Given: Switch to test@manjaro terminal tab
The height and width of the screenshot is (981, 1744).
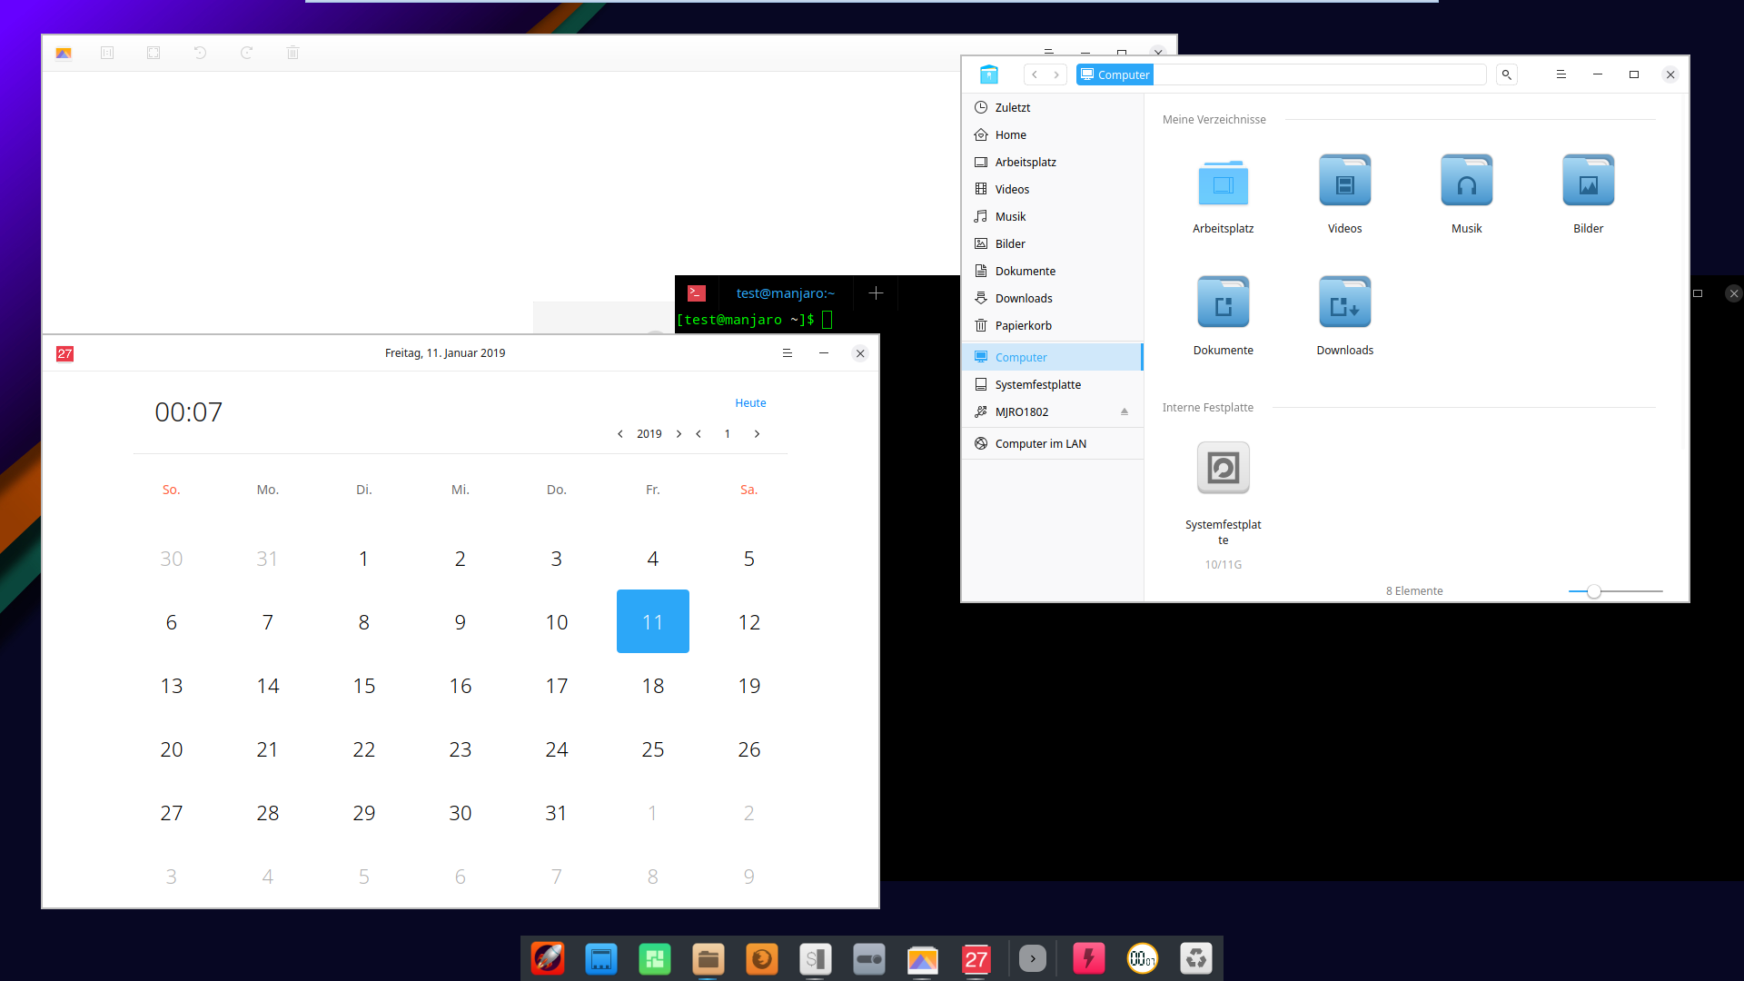Looking at the screenshot, I should coord(785,292).
